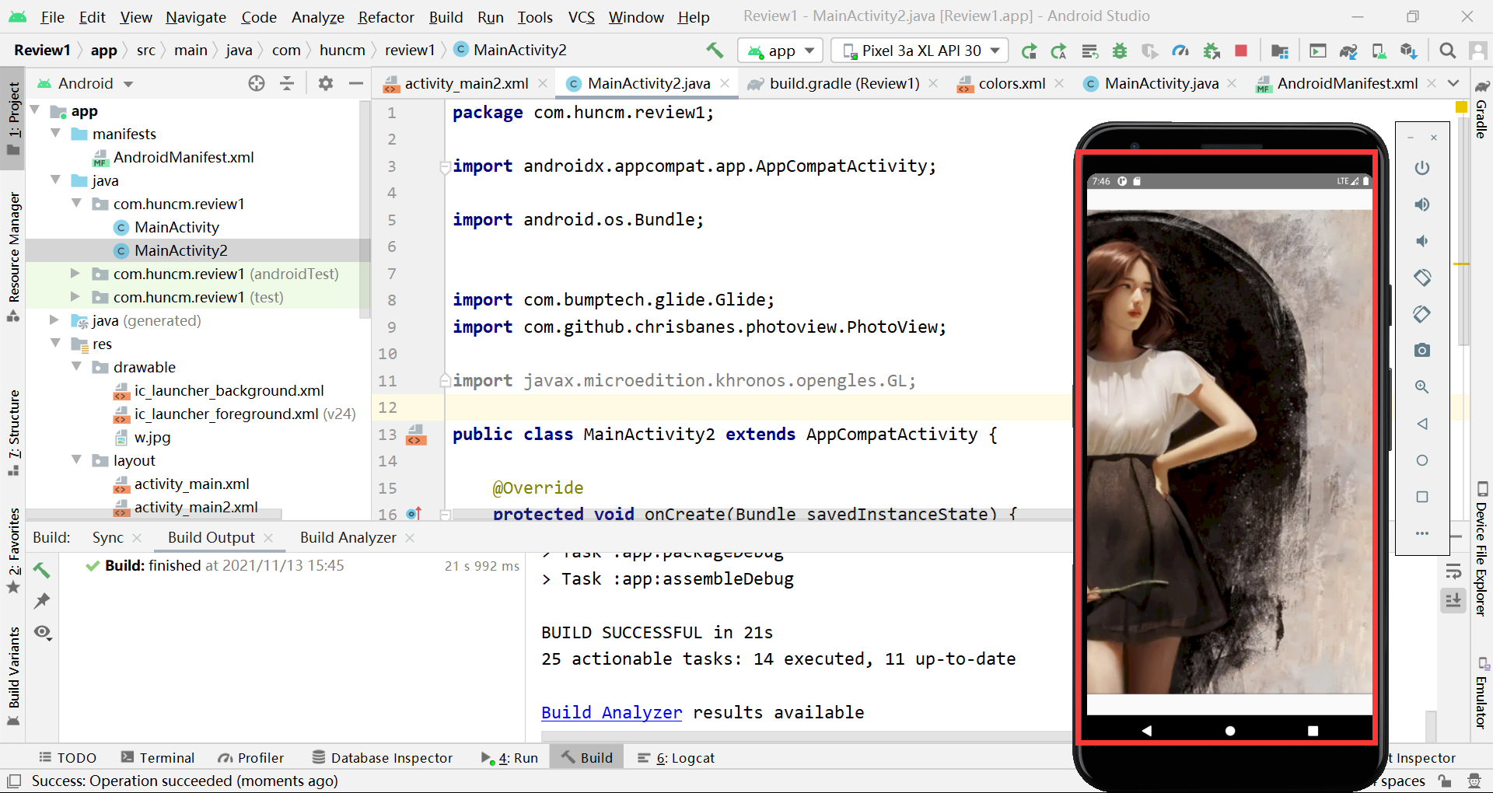Switch to build.gradle (Review1) tab
Image resolution: width=1493 pixels, height=793 pixels.
point(843,83)
